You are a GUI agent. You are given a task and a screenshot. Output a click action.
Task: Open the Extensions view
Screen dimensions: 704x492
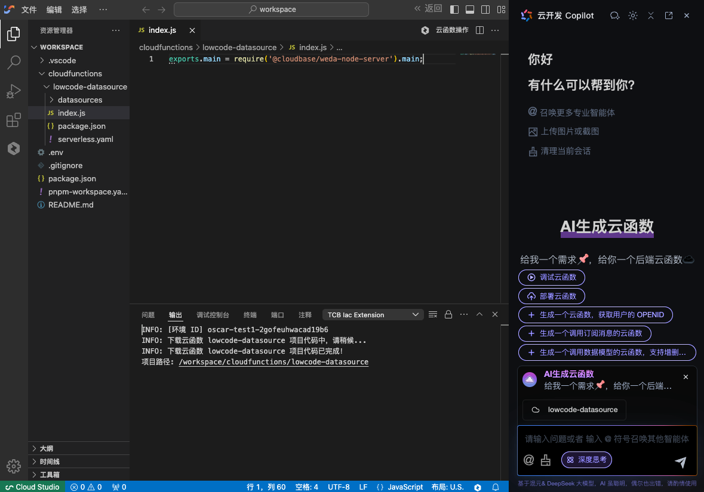(x=14, y=120)
